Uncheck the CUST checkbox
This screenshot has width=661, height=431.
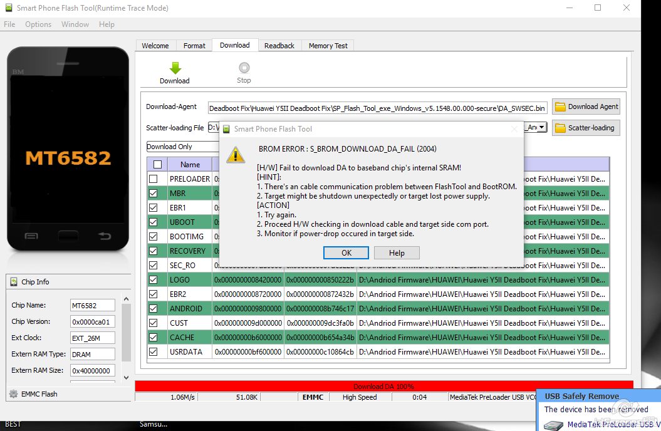(x=154, y=323)
